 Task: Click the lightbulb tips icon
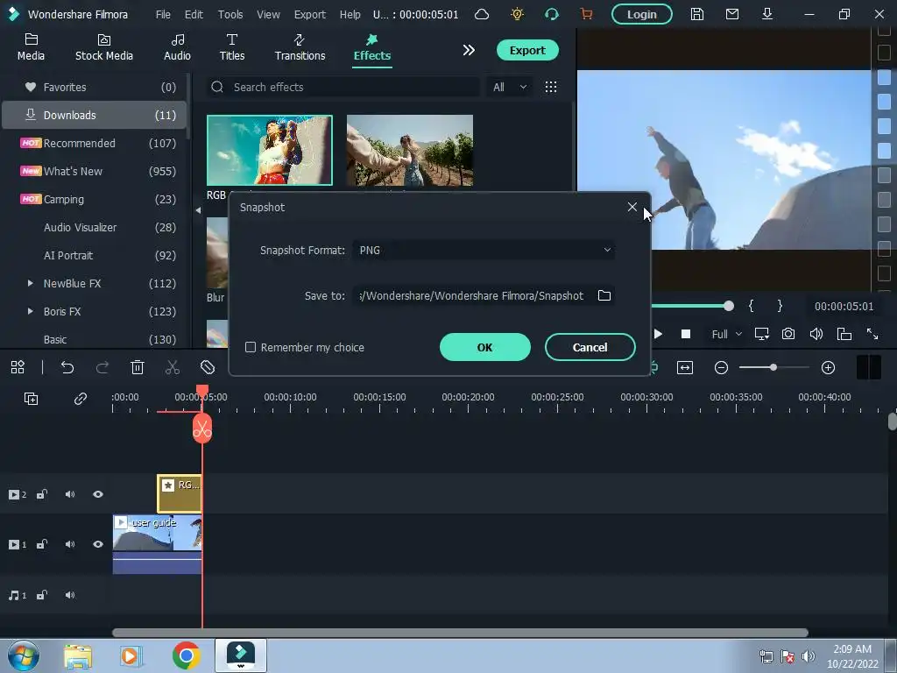coord(517,14)
